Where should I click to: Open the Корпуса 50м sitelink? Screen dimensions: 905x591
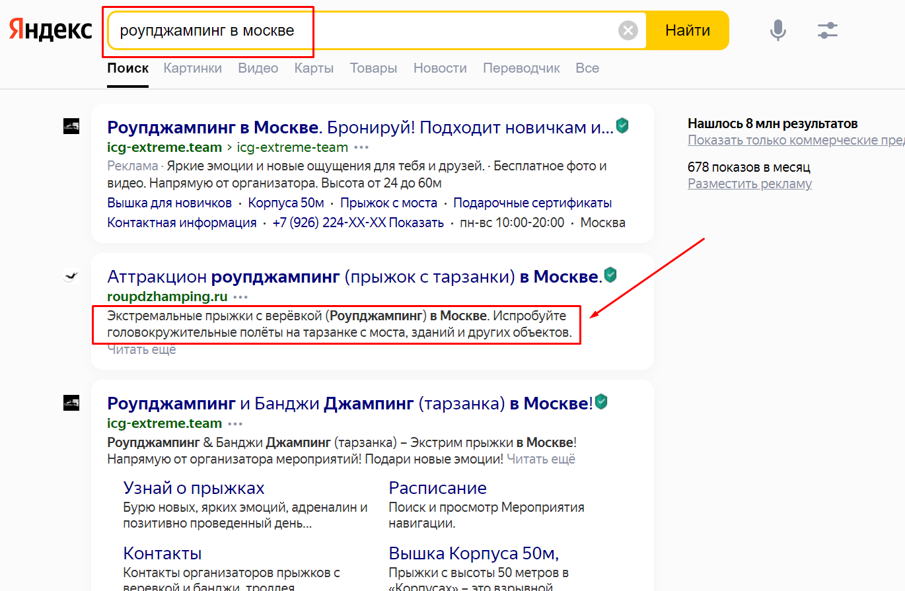click(286, 203)
